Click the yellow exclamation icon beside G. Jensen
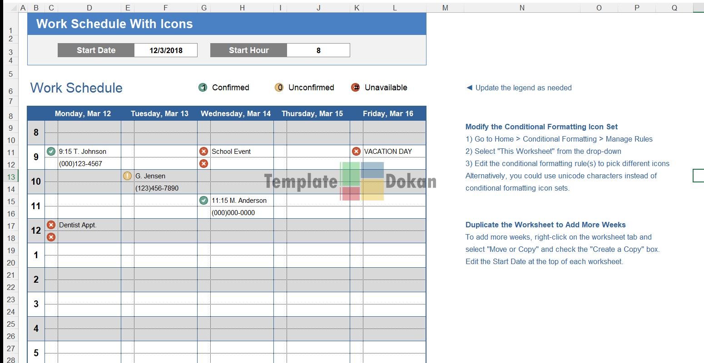This screenshot has width=704, height=363. coord(128,176)
